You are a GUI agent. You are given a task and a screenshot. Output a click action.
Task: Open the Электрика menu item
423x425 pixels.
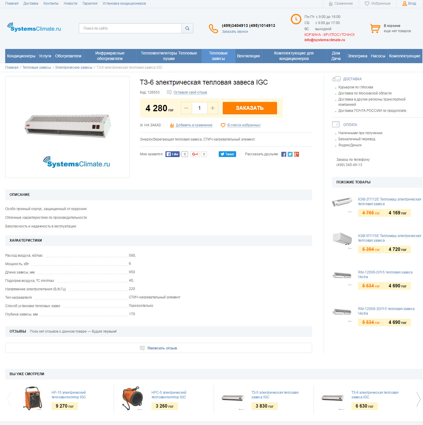pyautogui.click(x=357, y=56)
